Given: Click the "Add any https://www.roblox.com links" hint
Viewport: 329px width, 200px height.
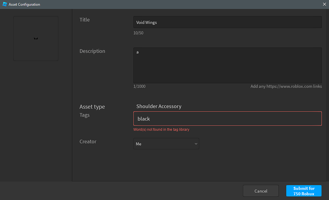Looking at the screenshot, I should tap(286, 86).
